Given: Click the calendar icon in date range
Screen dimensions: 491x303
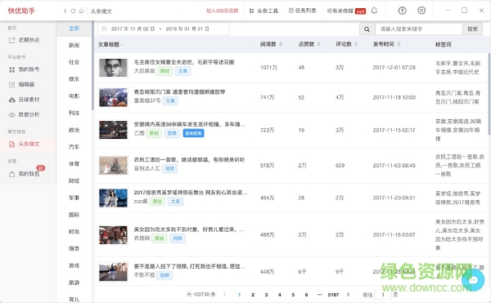Looking at the screenshot, I should click(x=104, y=29).
